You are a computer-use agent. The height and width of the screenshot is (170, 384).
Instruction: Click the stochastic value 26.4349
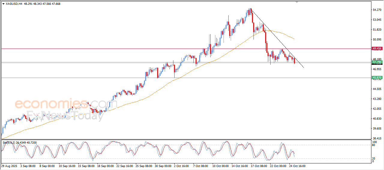click(x=21, y=143)
